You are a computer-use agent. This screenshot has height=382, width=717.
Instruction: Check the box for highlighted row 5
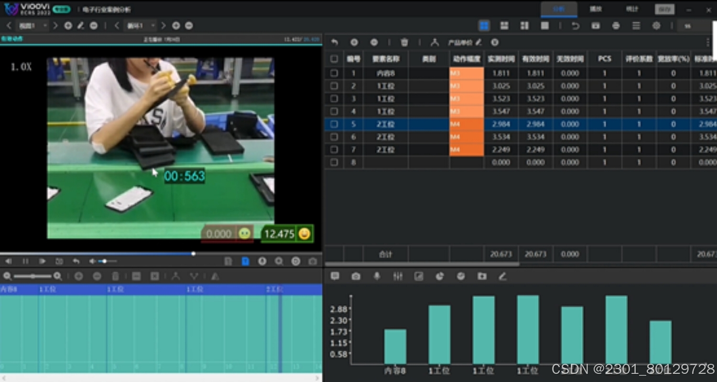[334, 124]
